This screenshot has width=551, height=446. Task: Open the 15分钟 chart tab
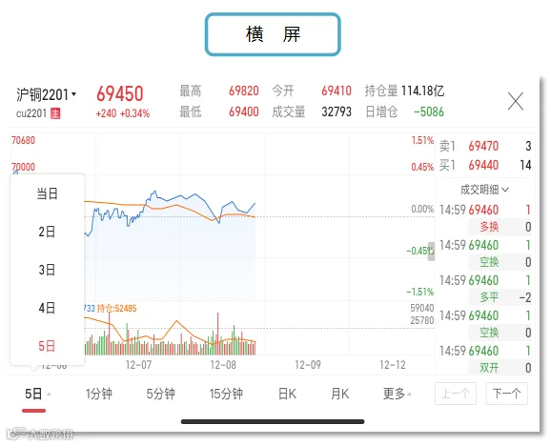coord(226,394)
